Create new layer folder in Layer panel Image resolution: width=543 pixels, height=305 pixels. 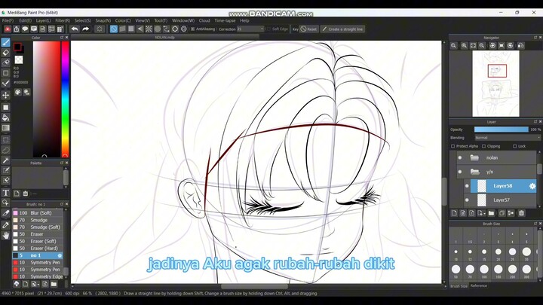coord(491,213)
